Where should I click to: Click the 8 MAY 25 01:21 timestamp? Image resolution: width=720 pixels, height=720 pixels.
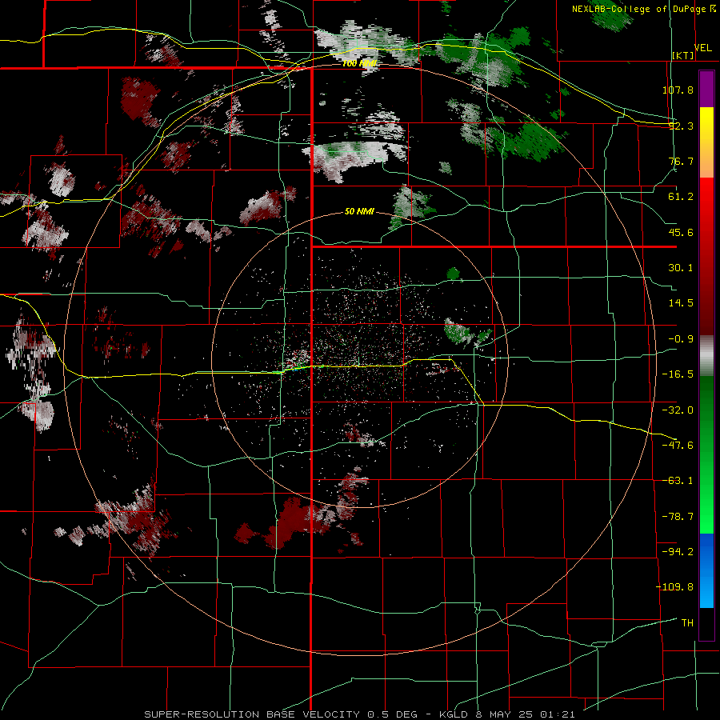point(523,714)
